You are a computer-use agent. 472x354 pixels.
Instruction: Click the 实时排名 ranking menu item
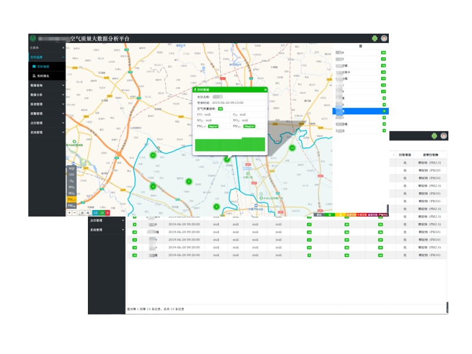[x=43, y=76]
